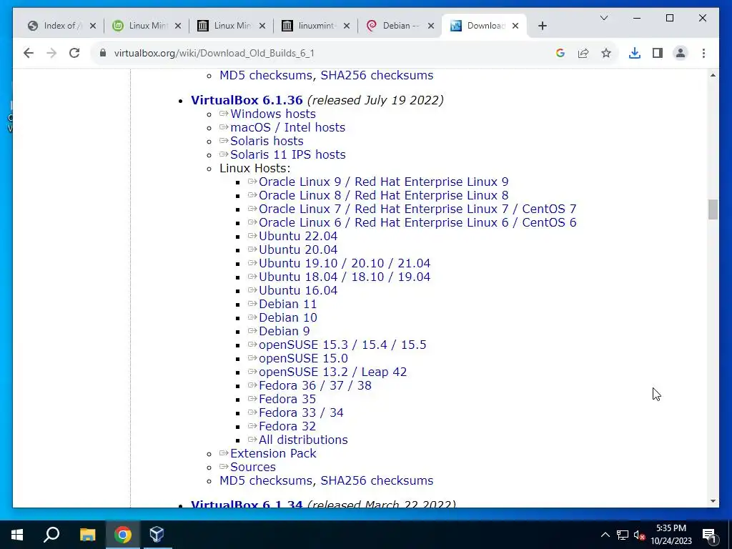732x549 pixels.
Task: Download the 6.1.36 Extension Pack
Action: point(273,453)
